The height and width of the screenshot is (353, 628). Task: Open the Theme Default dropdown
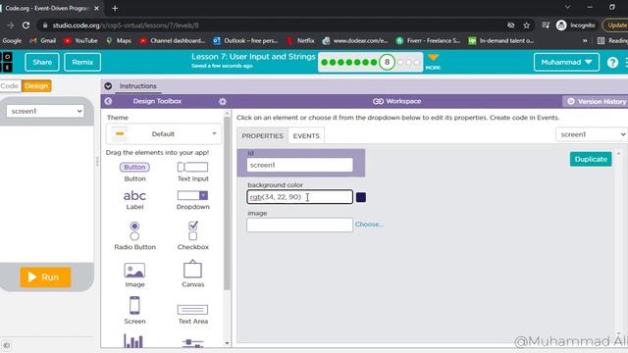164,134
